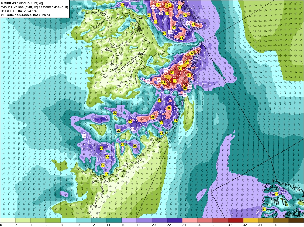304x227 pixels.
Task: Select the white-boxed contour label '35'
Action: point(181,63)
